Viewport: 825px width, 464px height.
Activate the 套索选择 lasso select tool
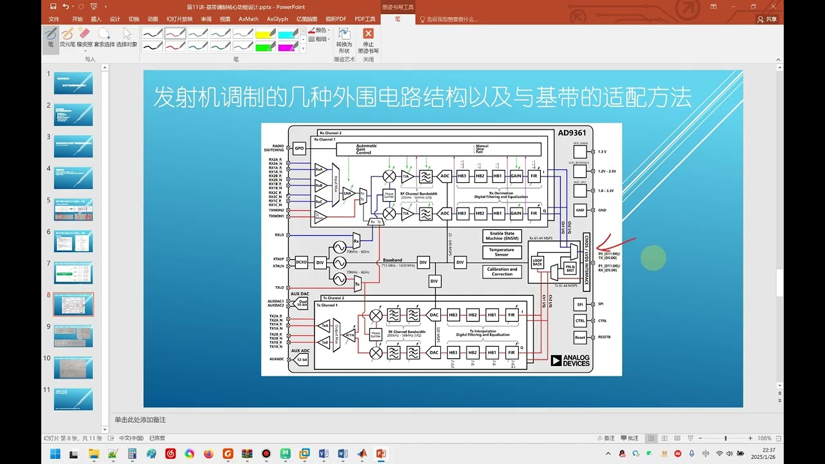[x=104, y=38]
